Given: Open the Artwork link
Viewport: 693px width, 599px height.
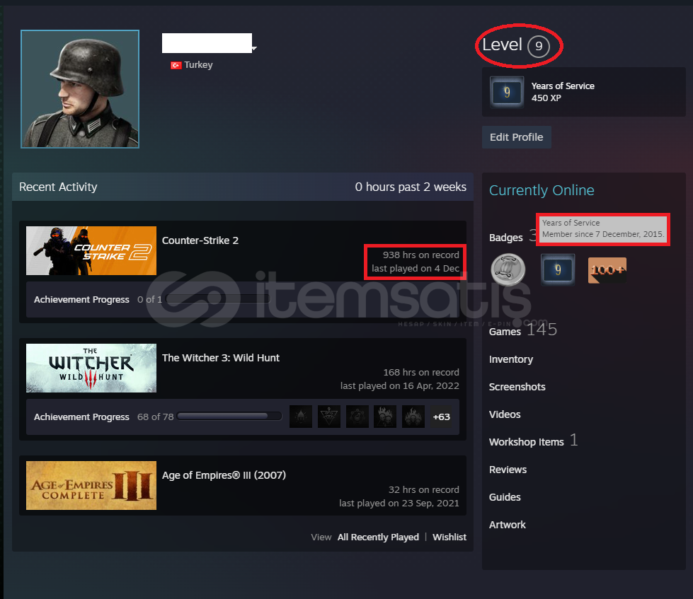Looking at the screenshot, I should click(508, 525).
